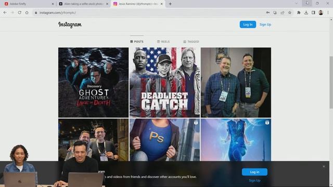This screenshot has width=333, height=187.
Task: Click the Instagram logo
Action: (70, 24)
